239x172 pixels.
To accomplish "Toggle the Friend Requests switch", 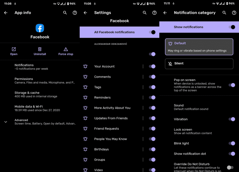I will pos(152,129).
